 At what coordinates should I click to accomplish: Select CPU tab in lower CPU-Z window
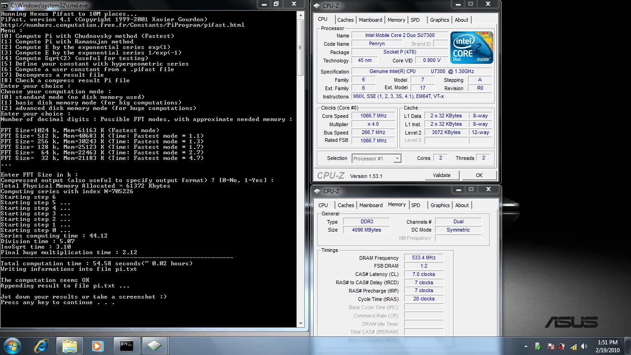[323, 205]
